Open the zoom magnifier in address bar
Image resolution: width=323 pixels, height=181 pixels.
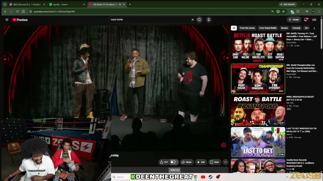tap(273, 12)
